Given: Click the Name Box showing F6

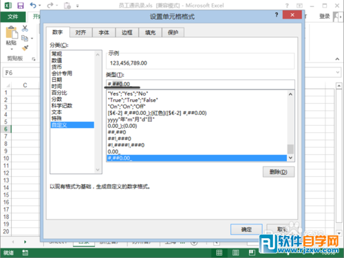Looking at the screenshot, I should pos(21,73).
